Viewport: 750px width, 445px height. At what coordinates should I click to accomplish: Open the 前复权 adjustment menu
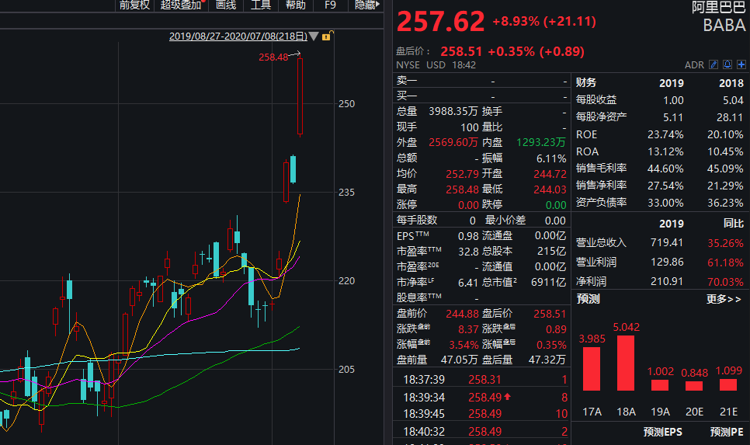click(x=134, y=5)
